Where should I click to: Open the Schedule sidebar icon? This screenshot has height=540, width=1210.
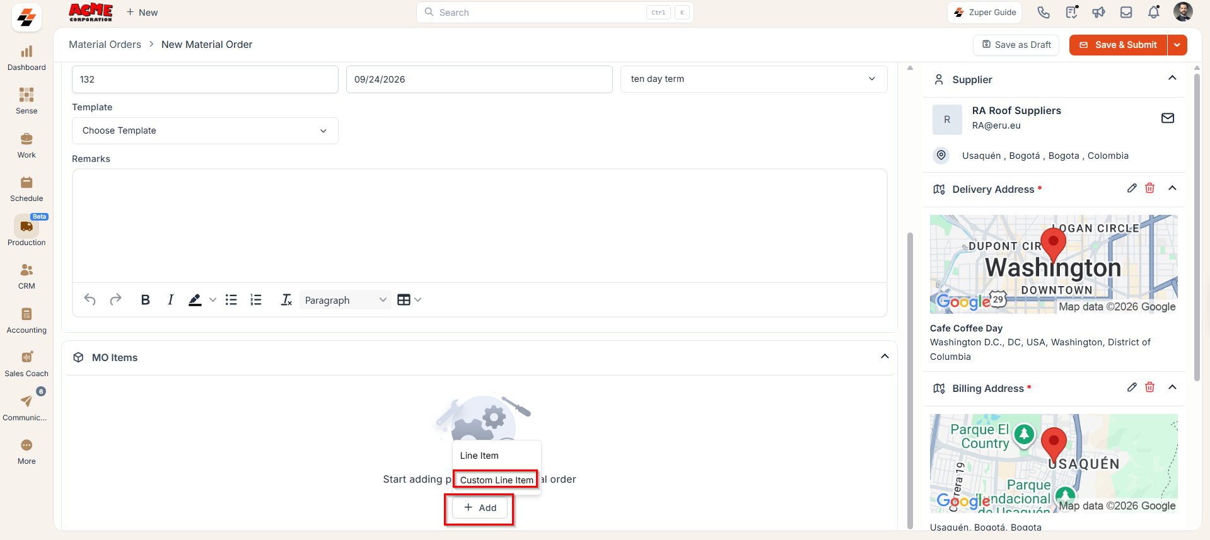pyautogui.click(x=26, y=189)
